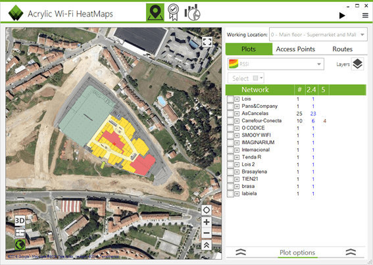The image size is (373, 265).
Task: Click the RSSI heatmap color icon
Action: click(x=234, y=64)
